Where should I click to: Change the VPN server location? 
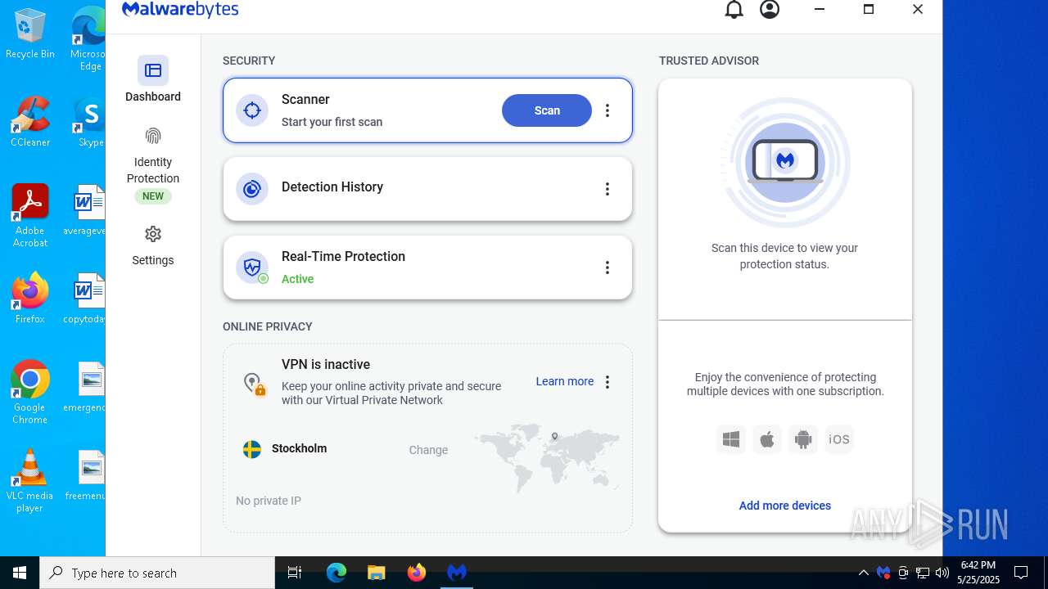428,450
